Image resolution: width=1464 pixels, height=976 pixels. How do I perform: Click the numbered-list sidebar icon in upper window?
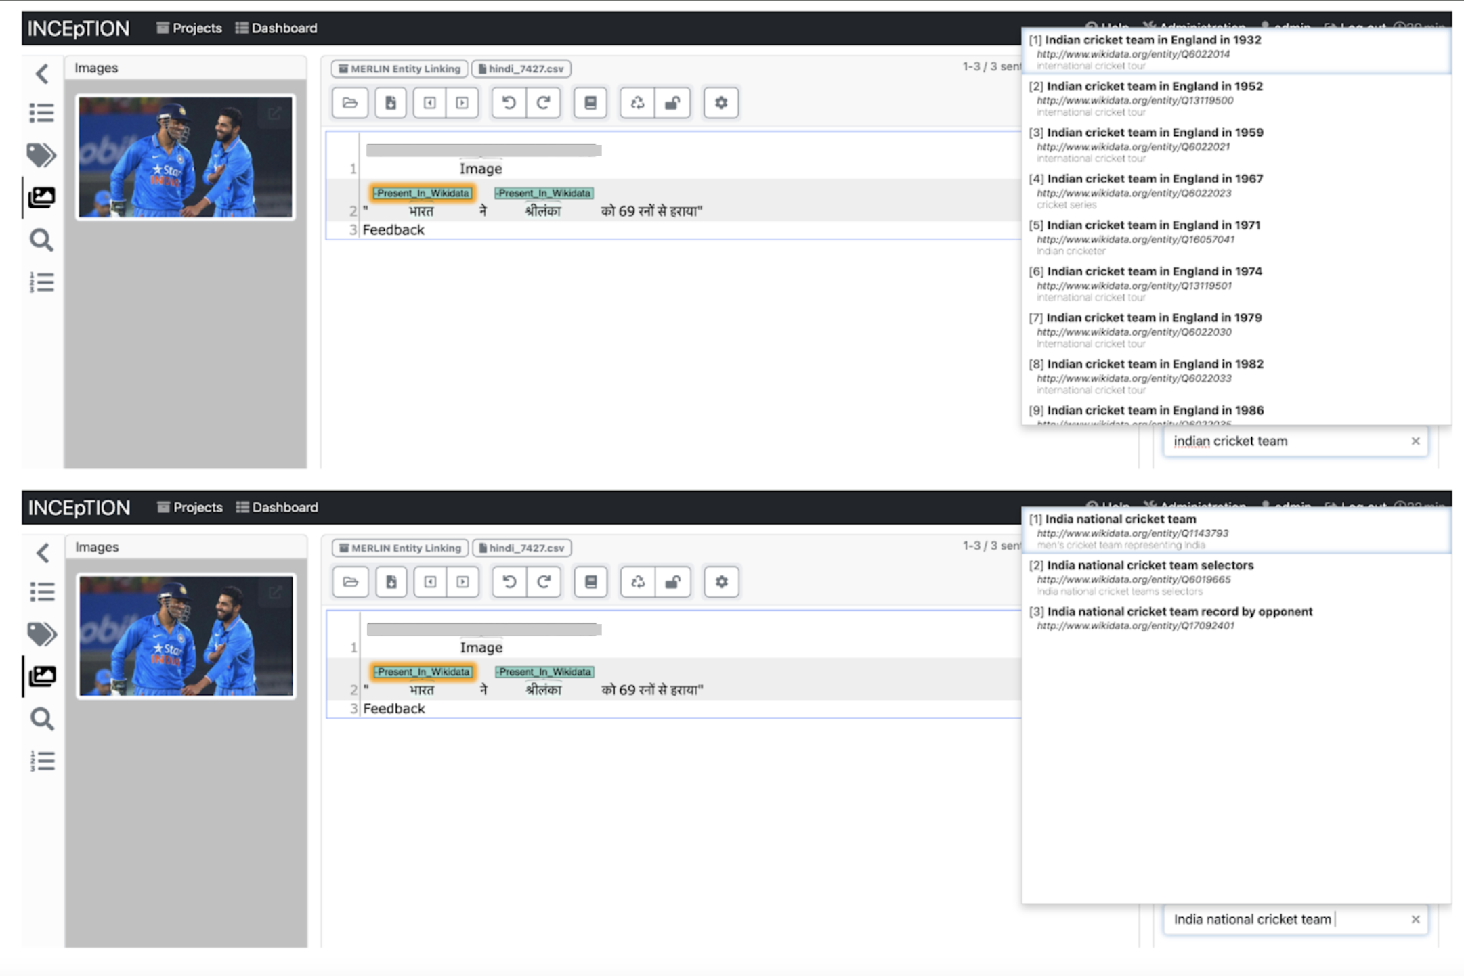click(x=41, y=282)
